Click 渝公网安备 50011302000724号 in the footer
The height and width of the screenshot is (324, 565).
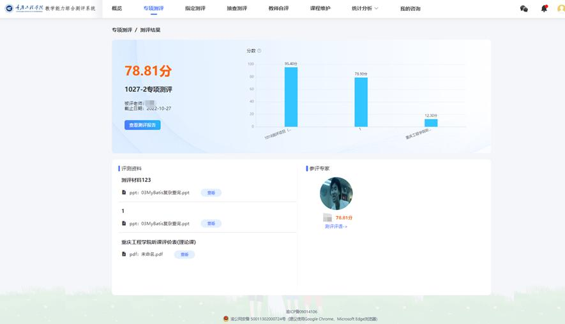click(258, 319)
